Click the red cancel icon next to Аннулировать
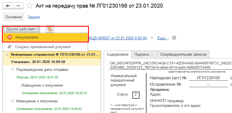This screenshot has width=232, height=113. pos(10,37)
